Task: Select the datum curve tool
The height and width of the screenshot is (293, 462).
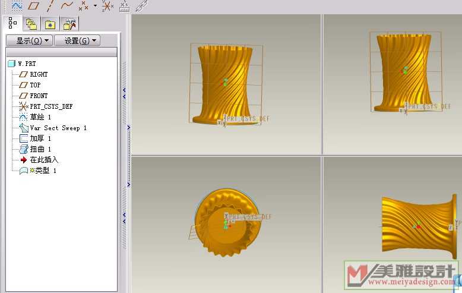Action: 67,5
